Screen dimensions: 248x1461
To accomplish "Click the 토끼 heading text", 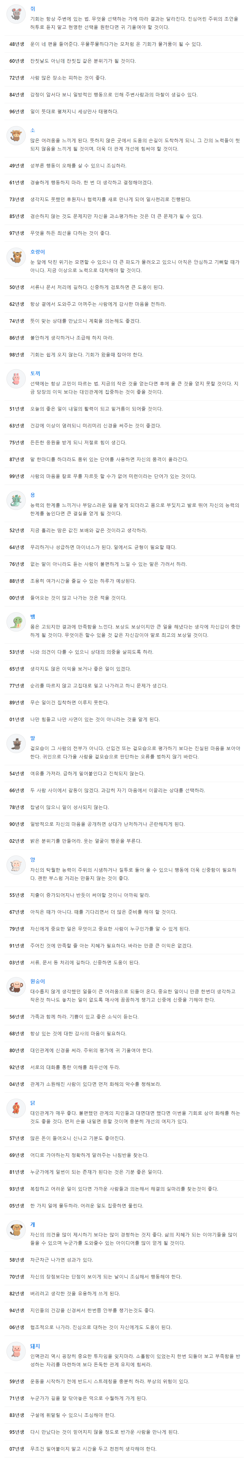I will [35, 373].
